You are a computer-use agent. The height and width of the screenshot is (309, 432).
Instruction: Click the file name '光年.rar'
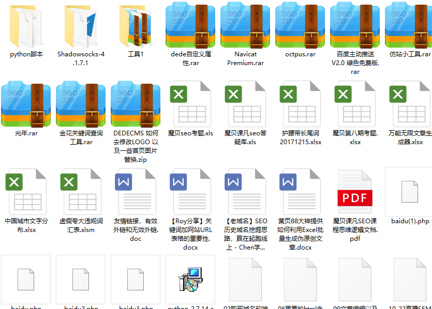coord(26,133)
